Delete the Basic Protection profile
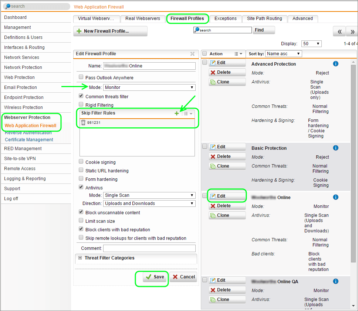Viewport: 358px width, 311px height. click(x=227, y=156)
